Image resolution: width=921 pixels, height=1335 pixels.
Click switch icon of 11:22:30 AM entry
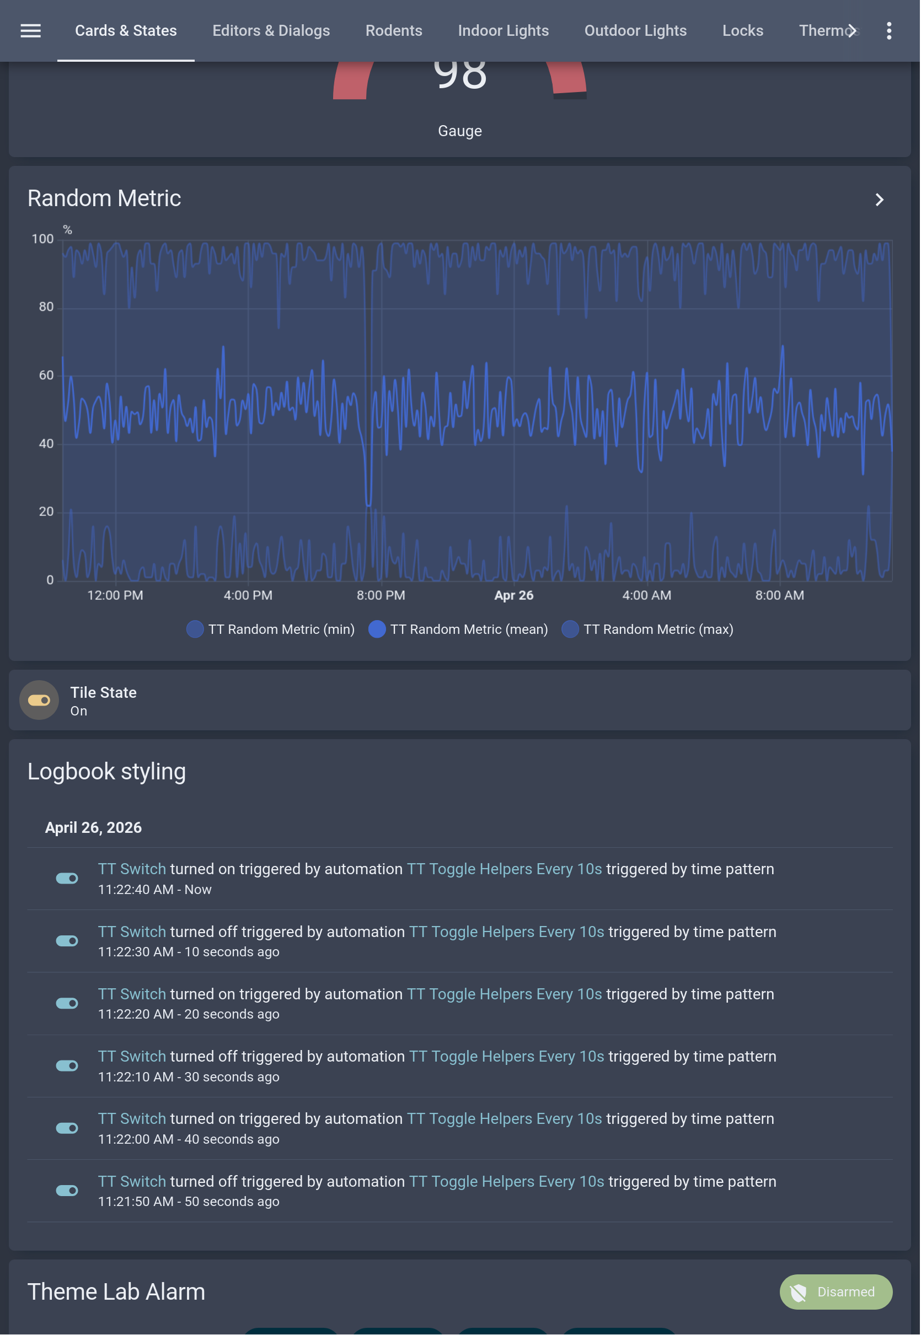point(67,941)
